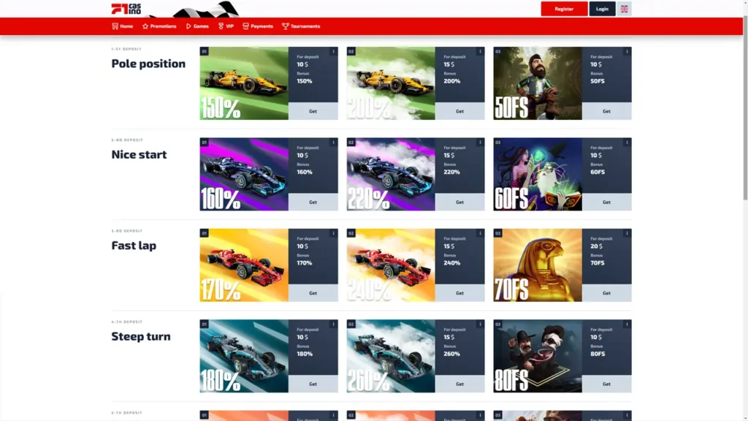Open info icon on Nice start 220% card

coord(481,143)
